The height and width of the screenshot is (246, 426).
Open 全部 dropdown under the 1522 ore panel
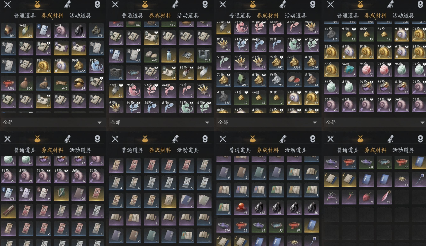coord(53,122)
